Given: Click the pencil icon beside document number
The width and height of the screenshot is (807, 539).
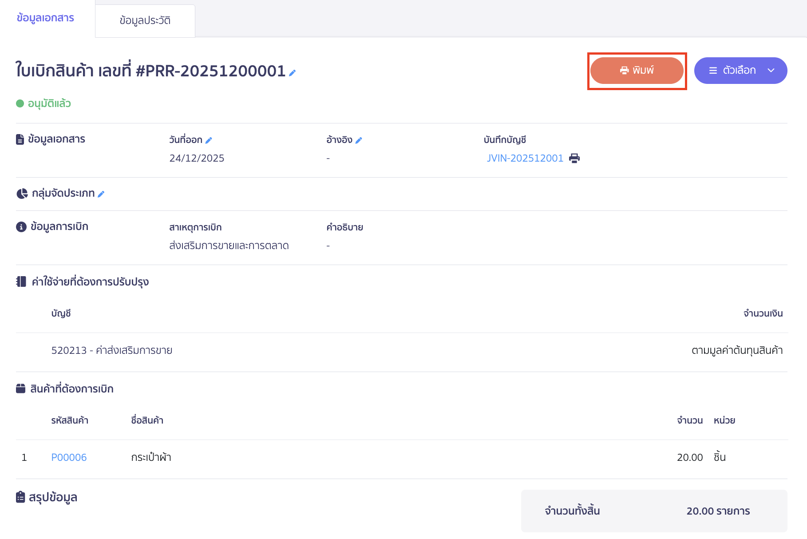Looking at the screenshot, I should [x=292, y=73].
